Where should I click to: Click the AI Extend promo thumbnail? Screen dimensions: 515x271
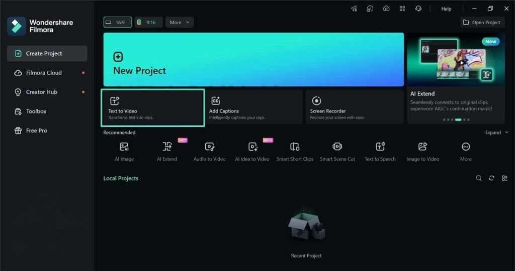click(456, 60)
